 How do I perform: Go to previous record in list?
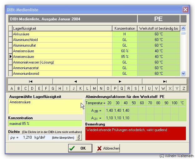pyautogui.click(x=75, y=81)
